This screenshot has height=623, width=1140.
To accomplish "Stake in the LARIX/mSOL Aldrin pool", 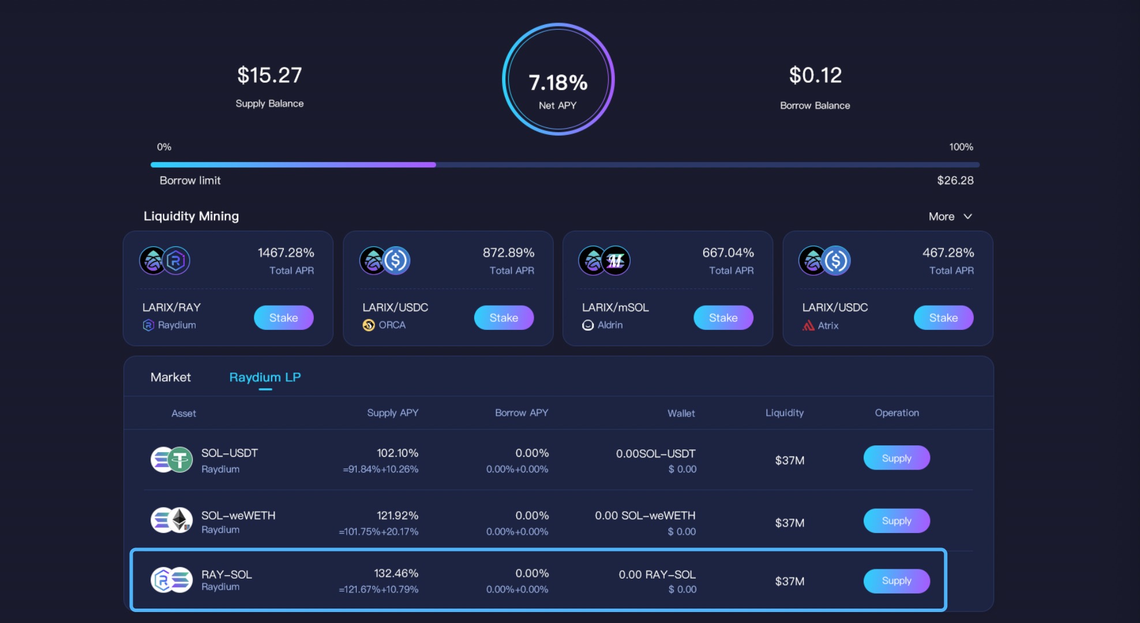I will point(723,318).
